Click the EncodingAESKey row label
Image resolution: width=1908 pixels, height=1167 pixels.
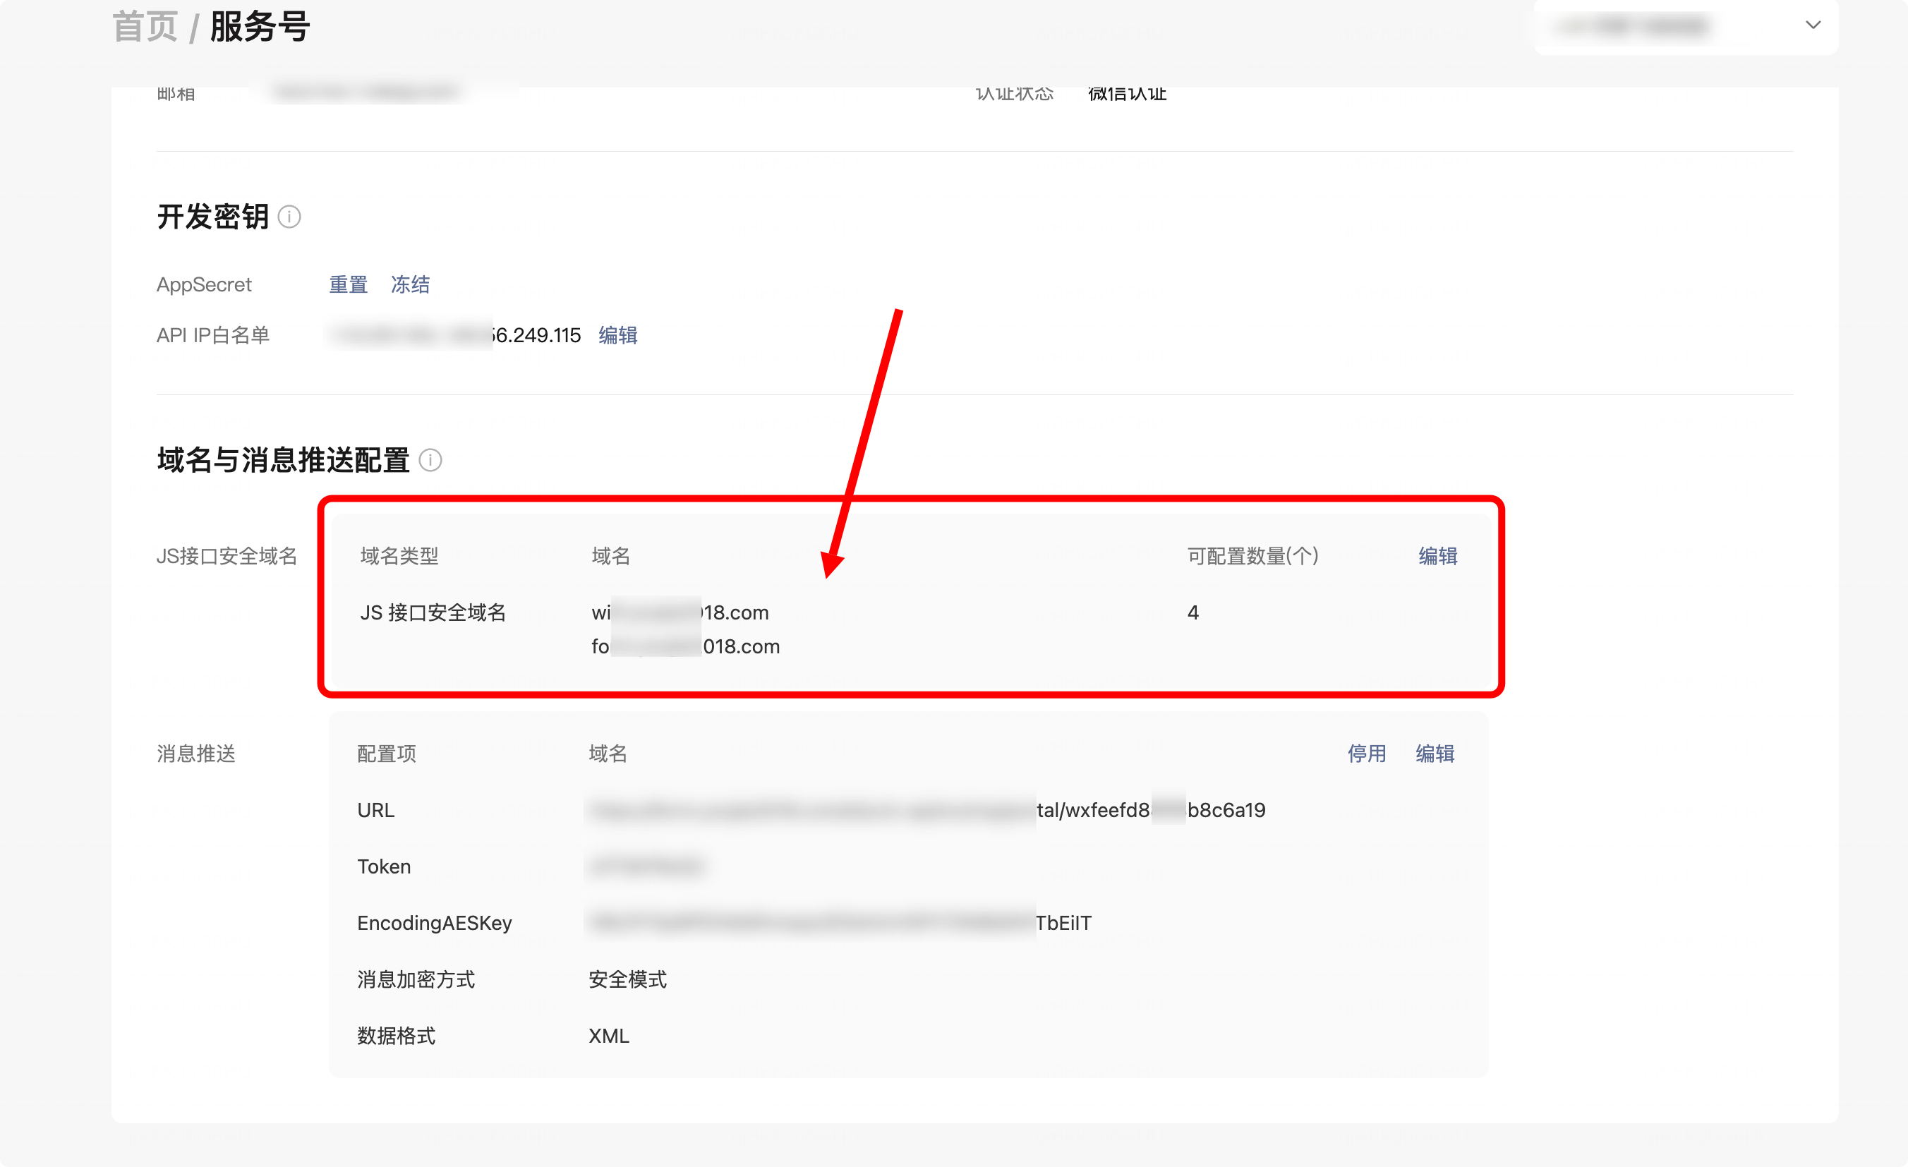point(435,923)
